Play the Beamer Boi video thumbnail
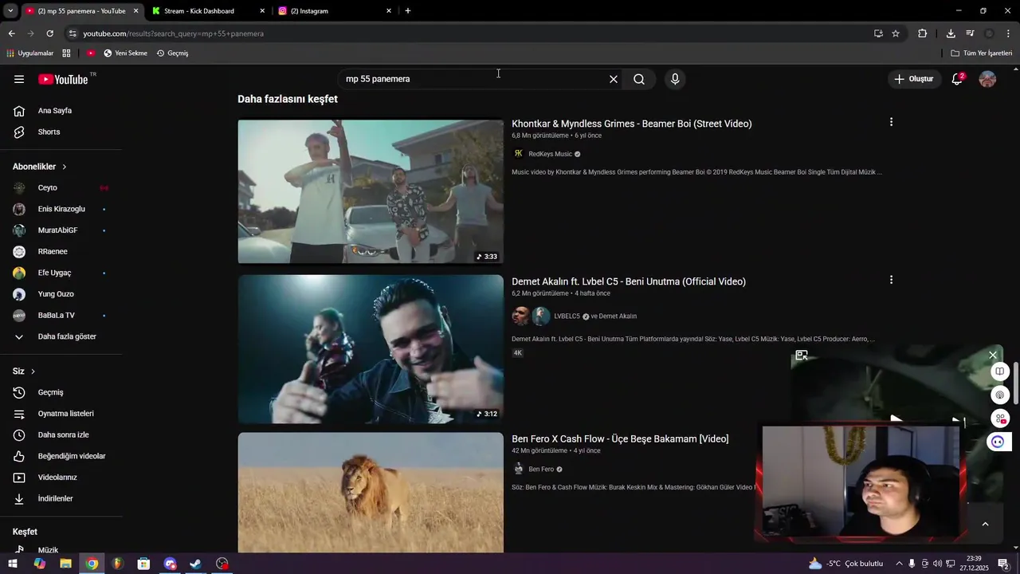The width and height of the screenshot is (1020, 574). [x=371, y=191]
